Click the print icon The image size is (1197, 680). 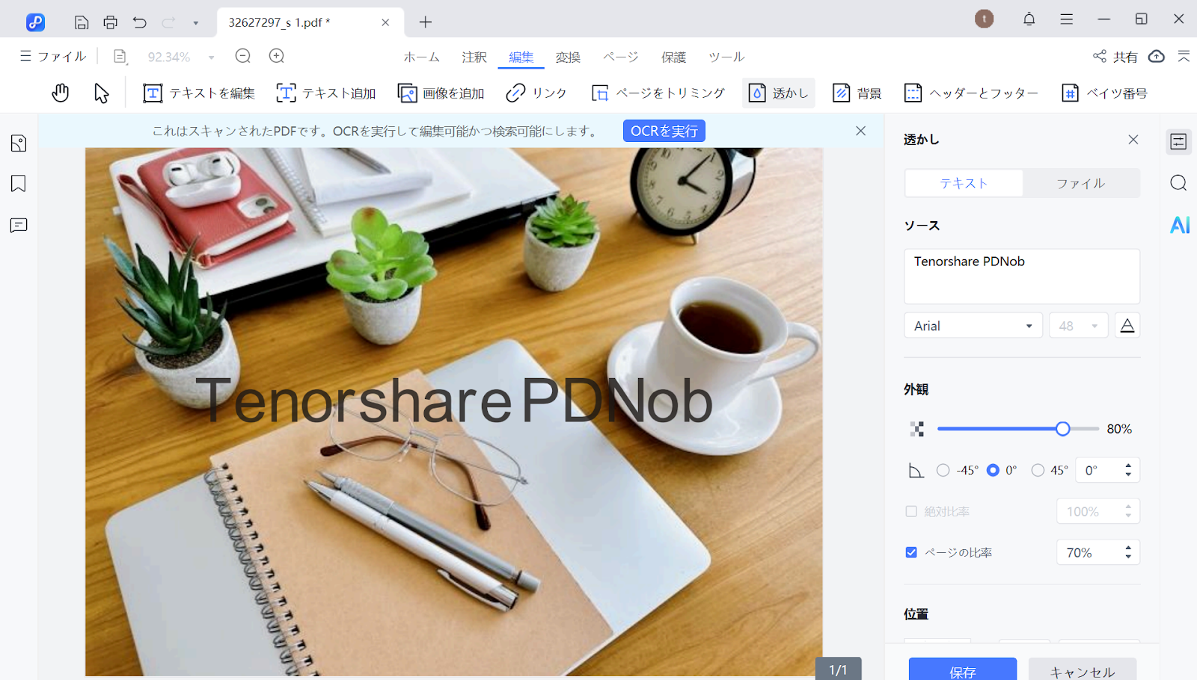tap(111, 22)
